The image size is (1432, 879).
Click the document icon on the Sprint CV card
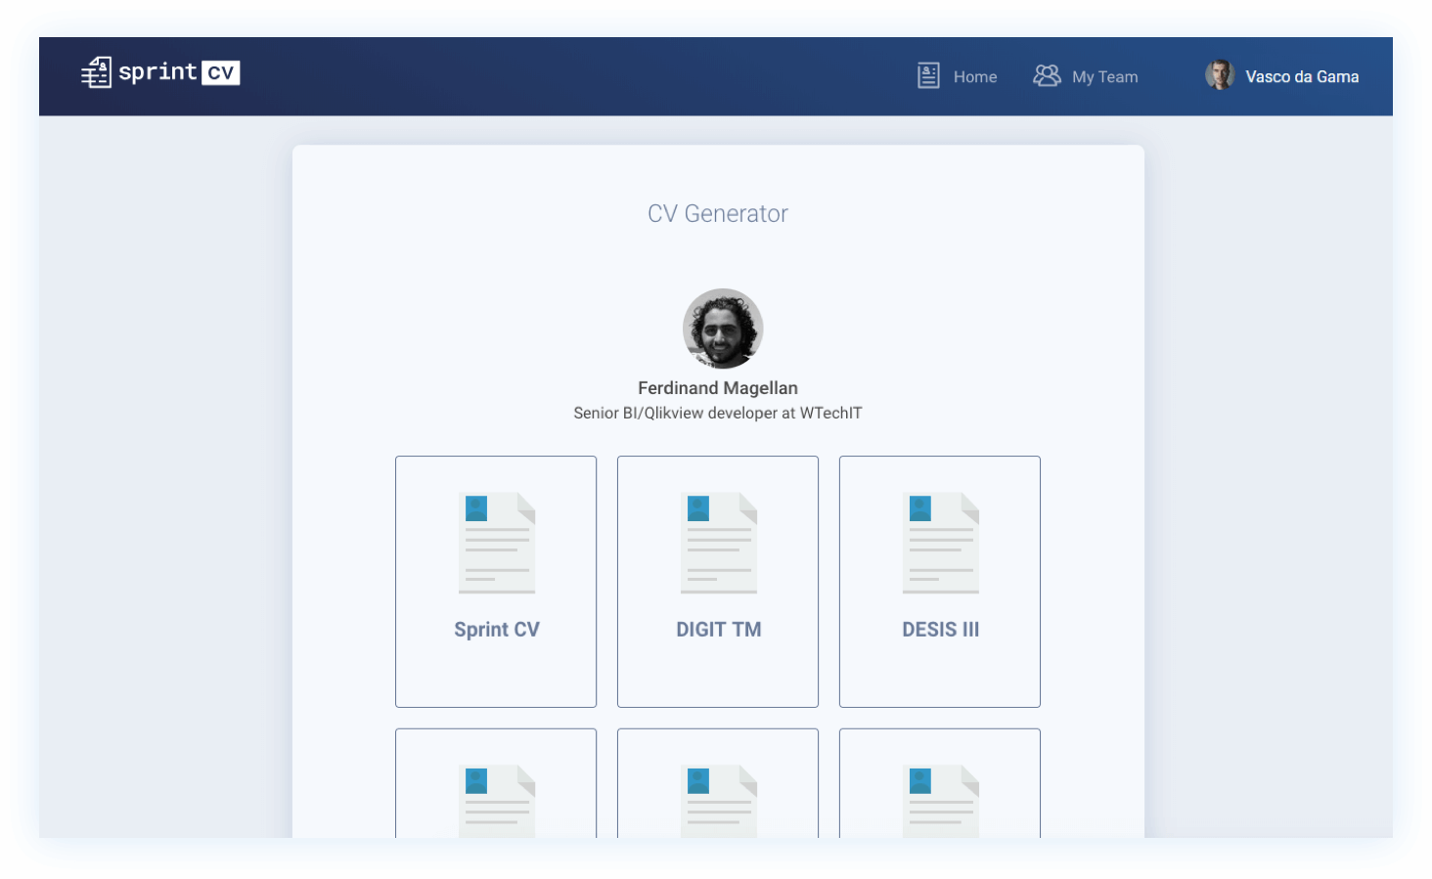496,542
